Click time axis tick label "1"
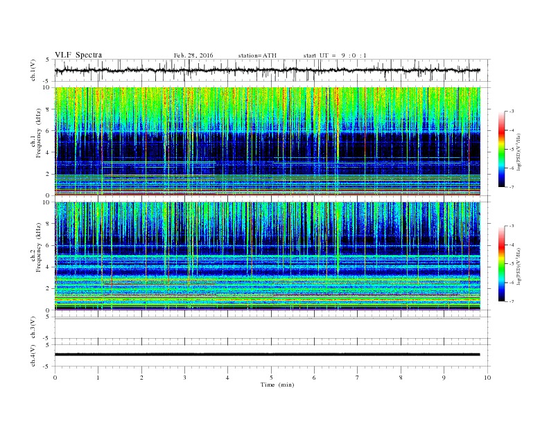This screenshot has height=424, width=549. [x=98, y=378]
